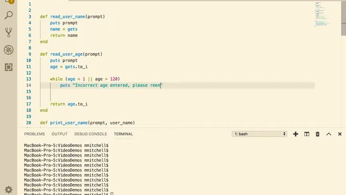Switch to the DEBUG CONSOLE tab

coord(90,134)
